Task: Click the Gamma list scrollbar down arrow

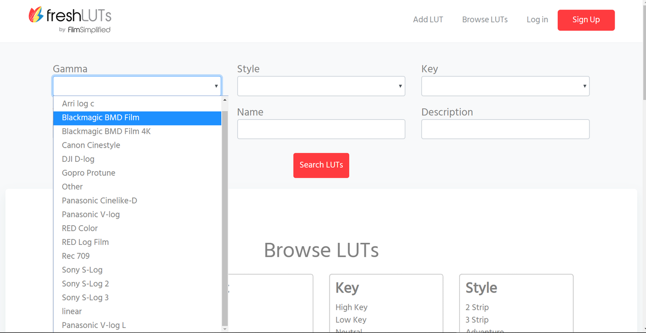Action: click(x=225, y=329)
